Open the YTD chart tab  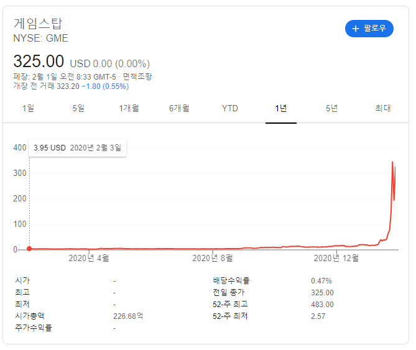pyautogui.click(x=230, y=108)
